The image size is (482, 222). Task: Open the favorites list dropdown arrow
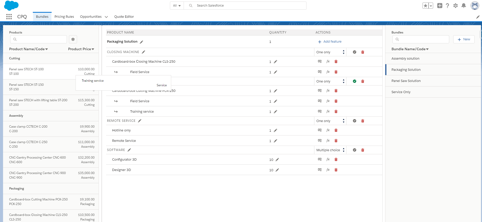431,6
